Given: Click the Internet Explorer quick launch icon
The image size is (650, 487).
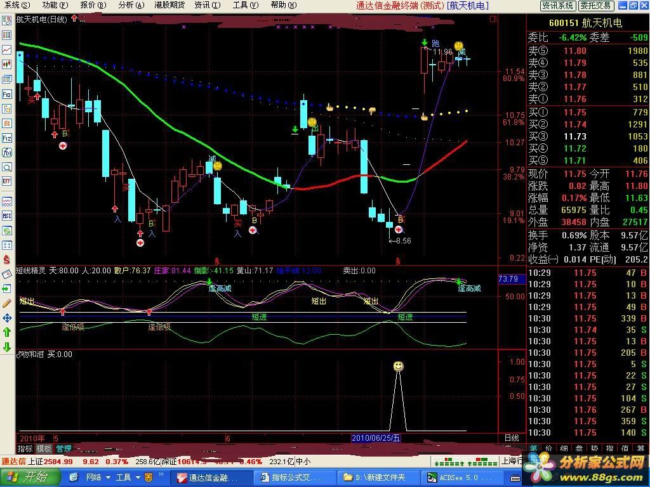Looking at the screenshot, I should click(74, 477).
